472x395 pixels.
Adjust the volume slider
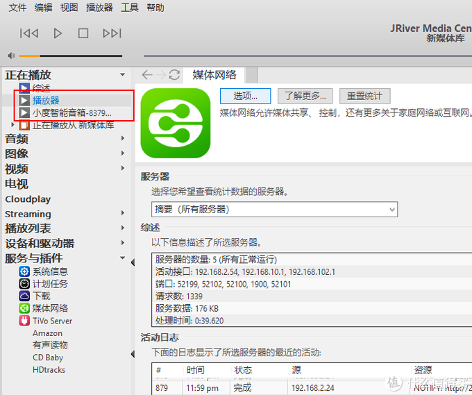[x=70, y=56]
